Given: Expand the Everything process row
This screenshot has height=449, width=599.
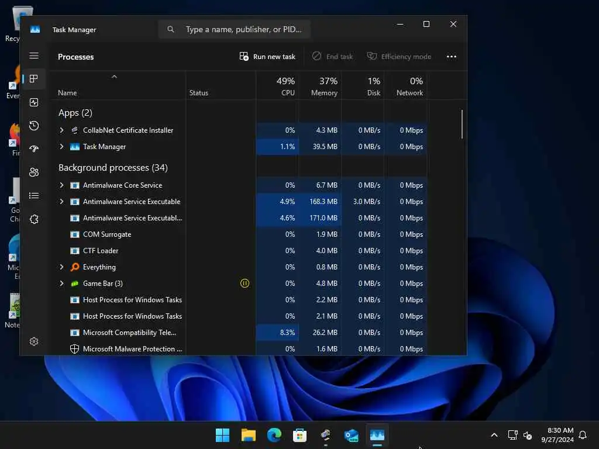Looking at the screenshot, I should (x=61, y=267).
